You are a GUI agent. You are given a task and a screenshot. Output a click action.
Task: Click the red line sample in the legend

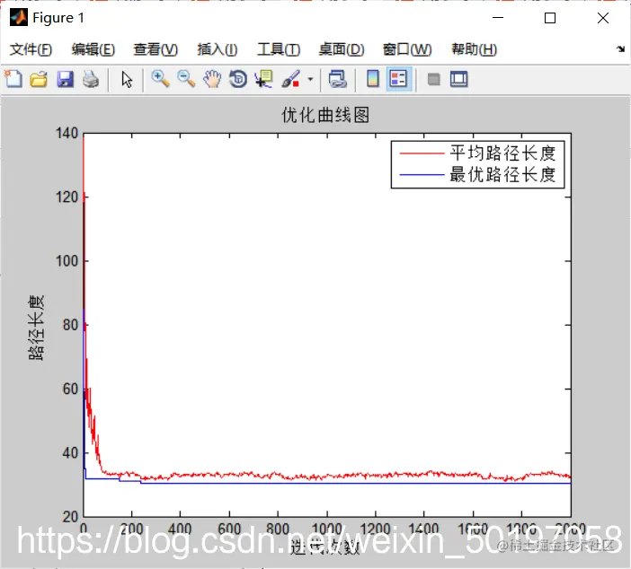[422, 153]
